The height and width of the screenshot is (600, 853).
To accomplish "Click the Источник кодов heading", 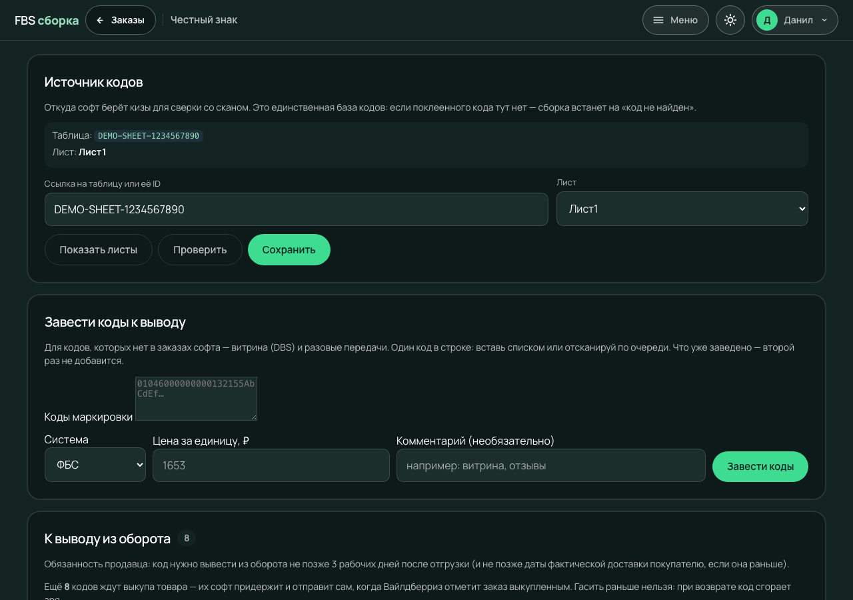I will coord(94,82).
